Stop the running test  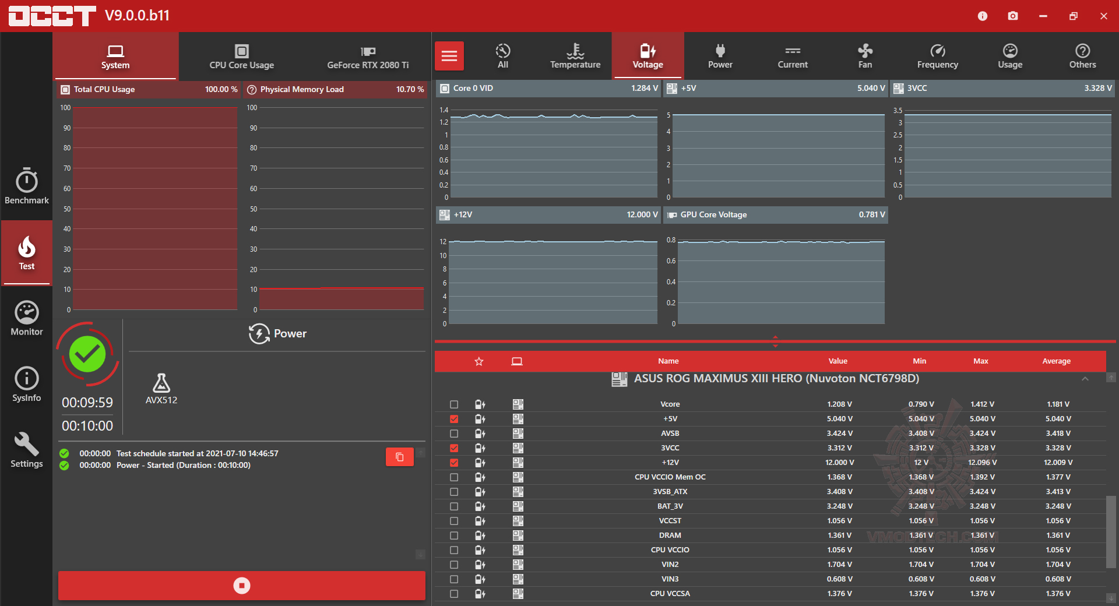pyautogui.click(x=241, y=586)
